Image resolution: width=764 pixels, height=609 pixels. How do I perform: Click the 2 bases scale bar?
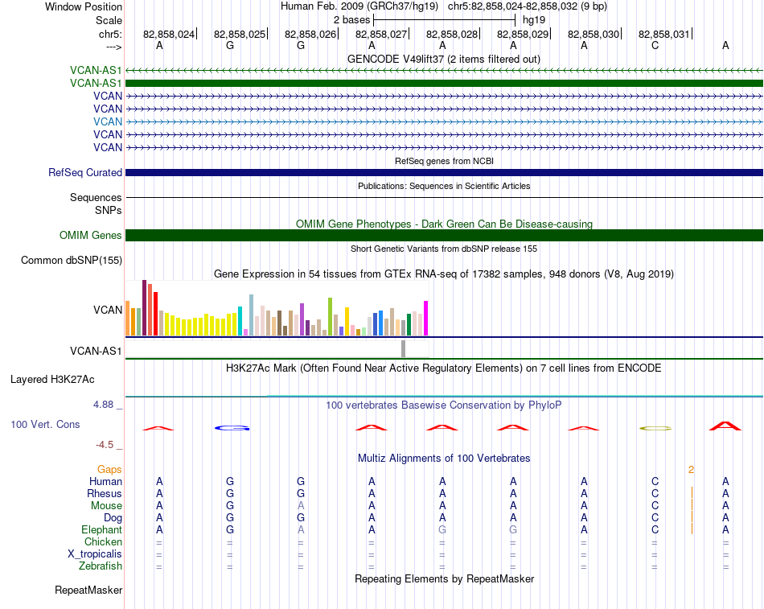(444, 19)
